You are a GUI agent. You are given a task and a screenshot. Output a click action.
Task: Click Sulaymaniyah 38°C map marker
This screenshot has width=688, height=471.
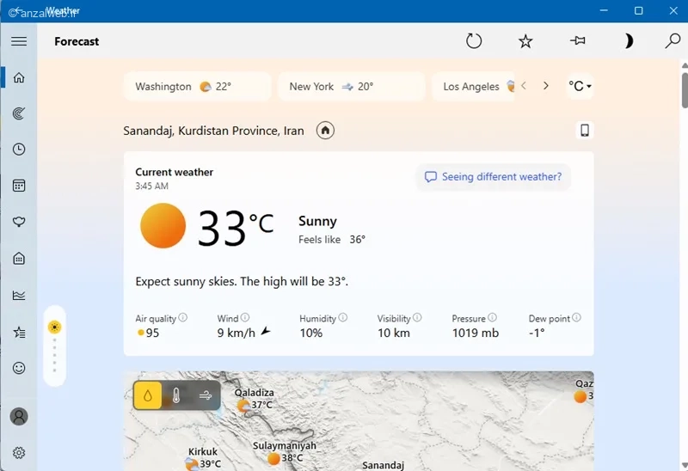pyautogui.click(x=285, y=452)
